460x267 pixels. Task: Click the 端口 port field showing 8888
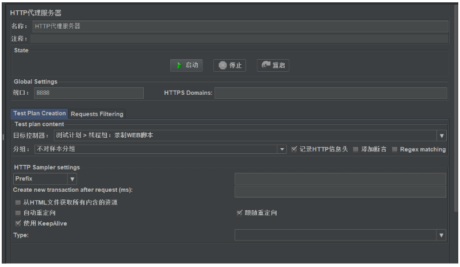(x=89, y=93)
